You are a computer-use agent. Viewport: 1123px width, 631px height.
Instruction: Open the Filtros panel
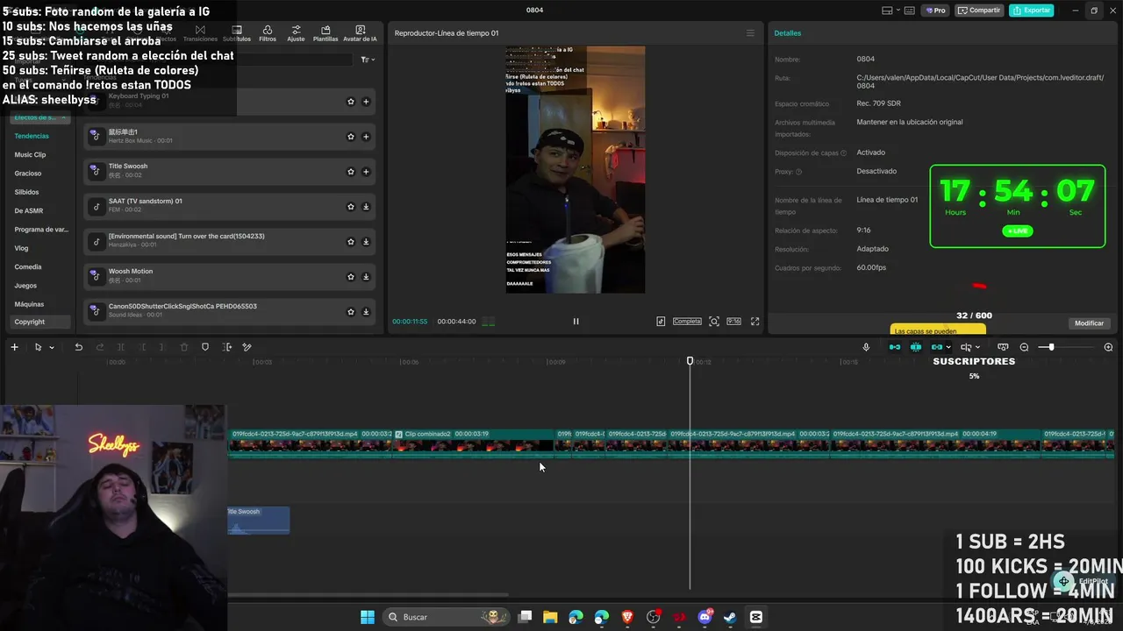pyautogui.click(x=268, y=33)
